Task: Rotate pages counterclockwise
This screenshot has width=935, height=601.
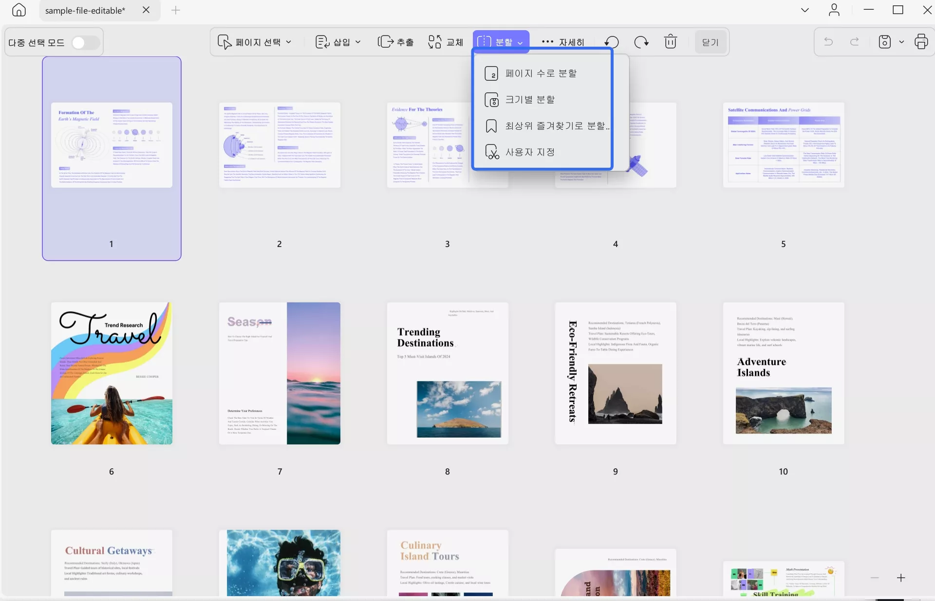Action: point(612,42)
